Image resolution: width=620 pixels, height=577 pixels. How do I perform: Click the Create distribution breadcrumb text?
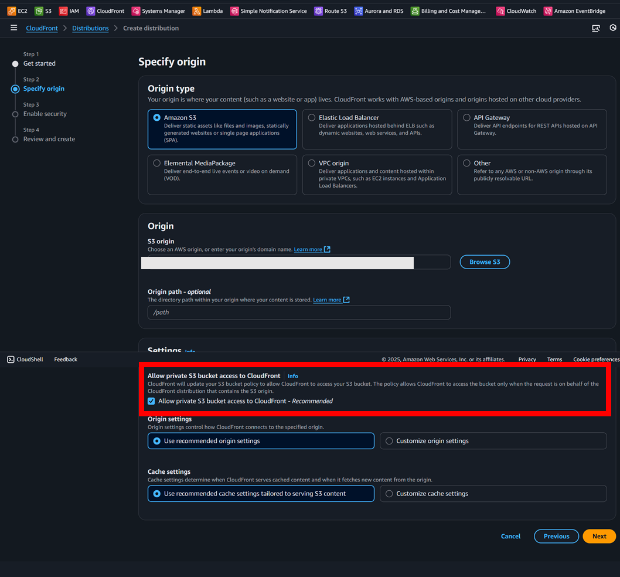151,28
